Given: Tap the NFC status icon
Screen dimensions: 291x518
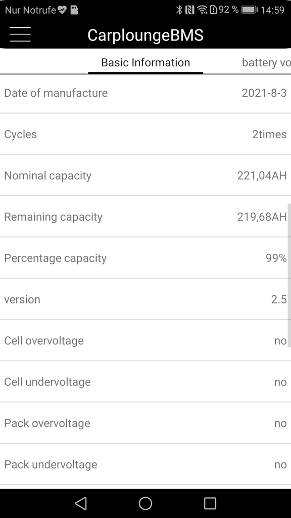Looking at the screenshot, I should [x=190, y=10].
